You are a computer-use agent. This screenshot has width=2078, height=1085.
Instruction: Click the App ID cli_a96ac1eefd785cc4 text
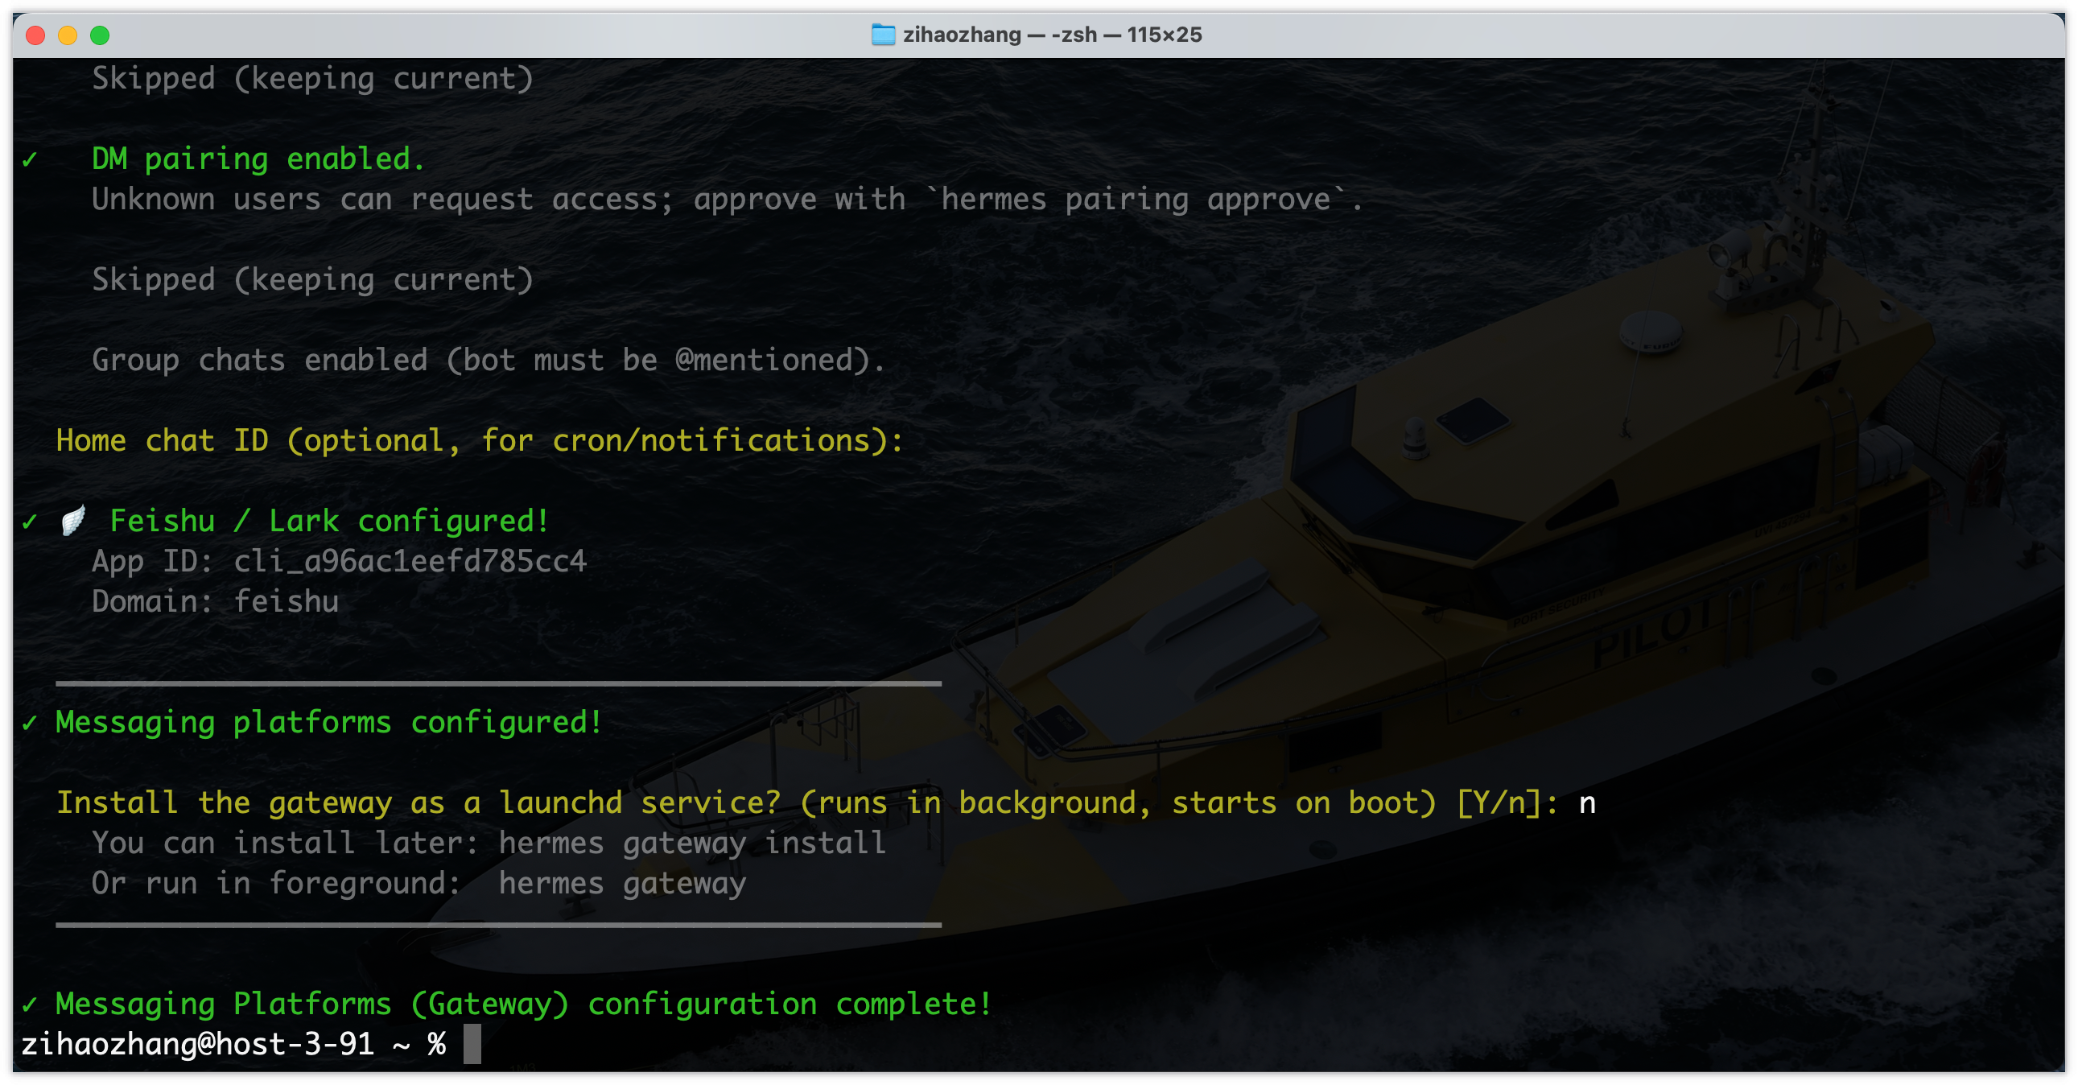(410, 562)
